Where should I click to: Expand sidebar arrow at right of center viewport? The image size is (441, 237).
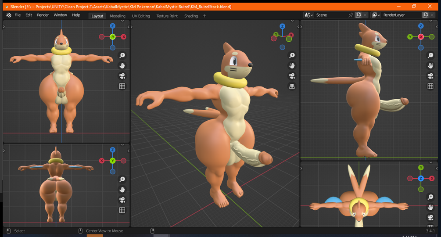coord(298,27)
